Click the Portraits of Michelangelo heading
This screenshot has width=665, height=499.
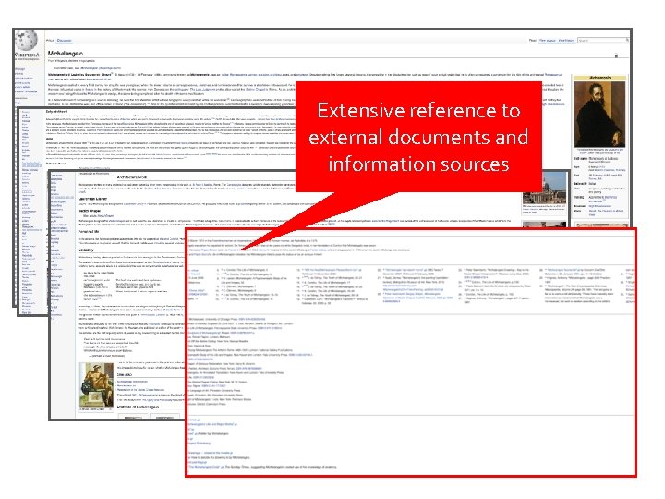point(138,407)
